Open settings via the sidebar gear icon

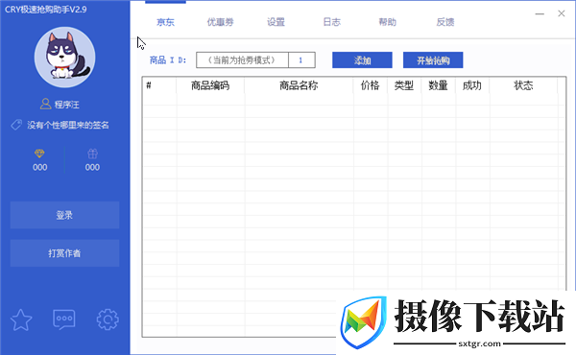[x=108, y=319]
